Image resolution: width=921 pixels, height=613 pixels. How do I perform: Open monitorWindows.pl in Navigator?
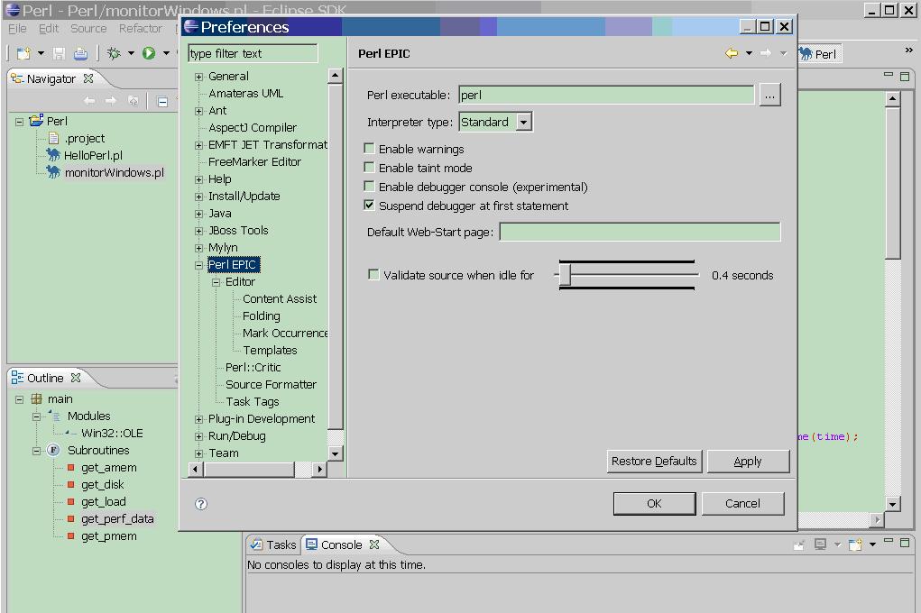(114, 172)
